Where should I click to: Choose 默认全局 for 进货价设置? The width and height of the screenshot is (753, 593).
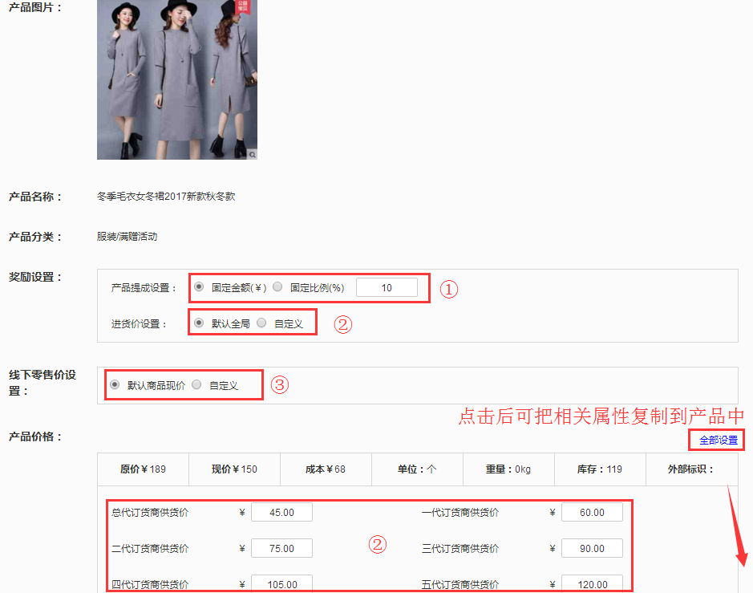199,323
